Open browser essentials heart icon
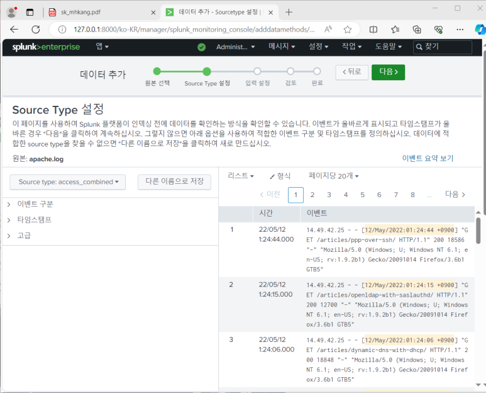Screen dimensions: 486x393 pos(438,30)
